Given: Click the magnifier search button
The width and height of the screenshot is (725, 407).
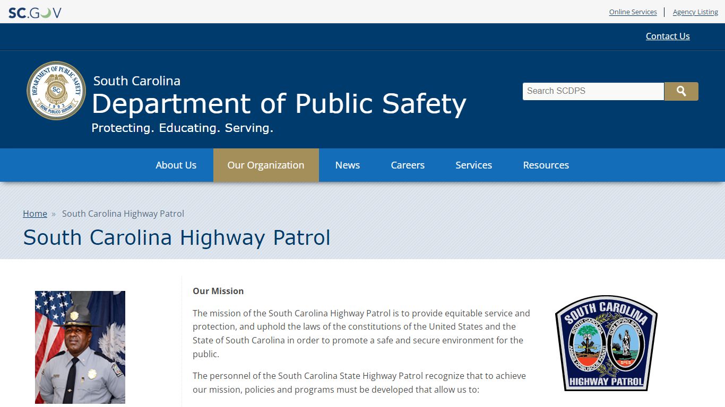Looking at the screenshot, I should [681, 91].
